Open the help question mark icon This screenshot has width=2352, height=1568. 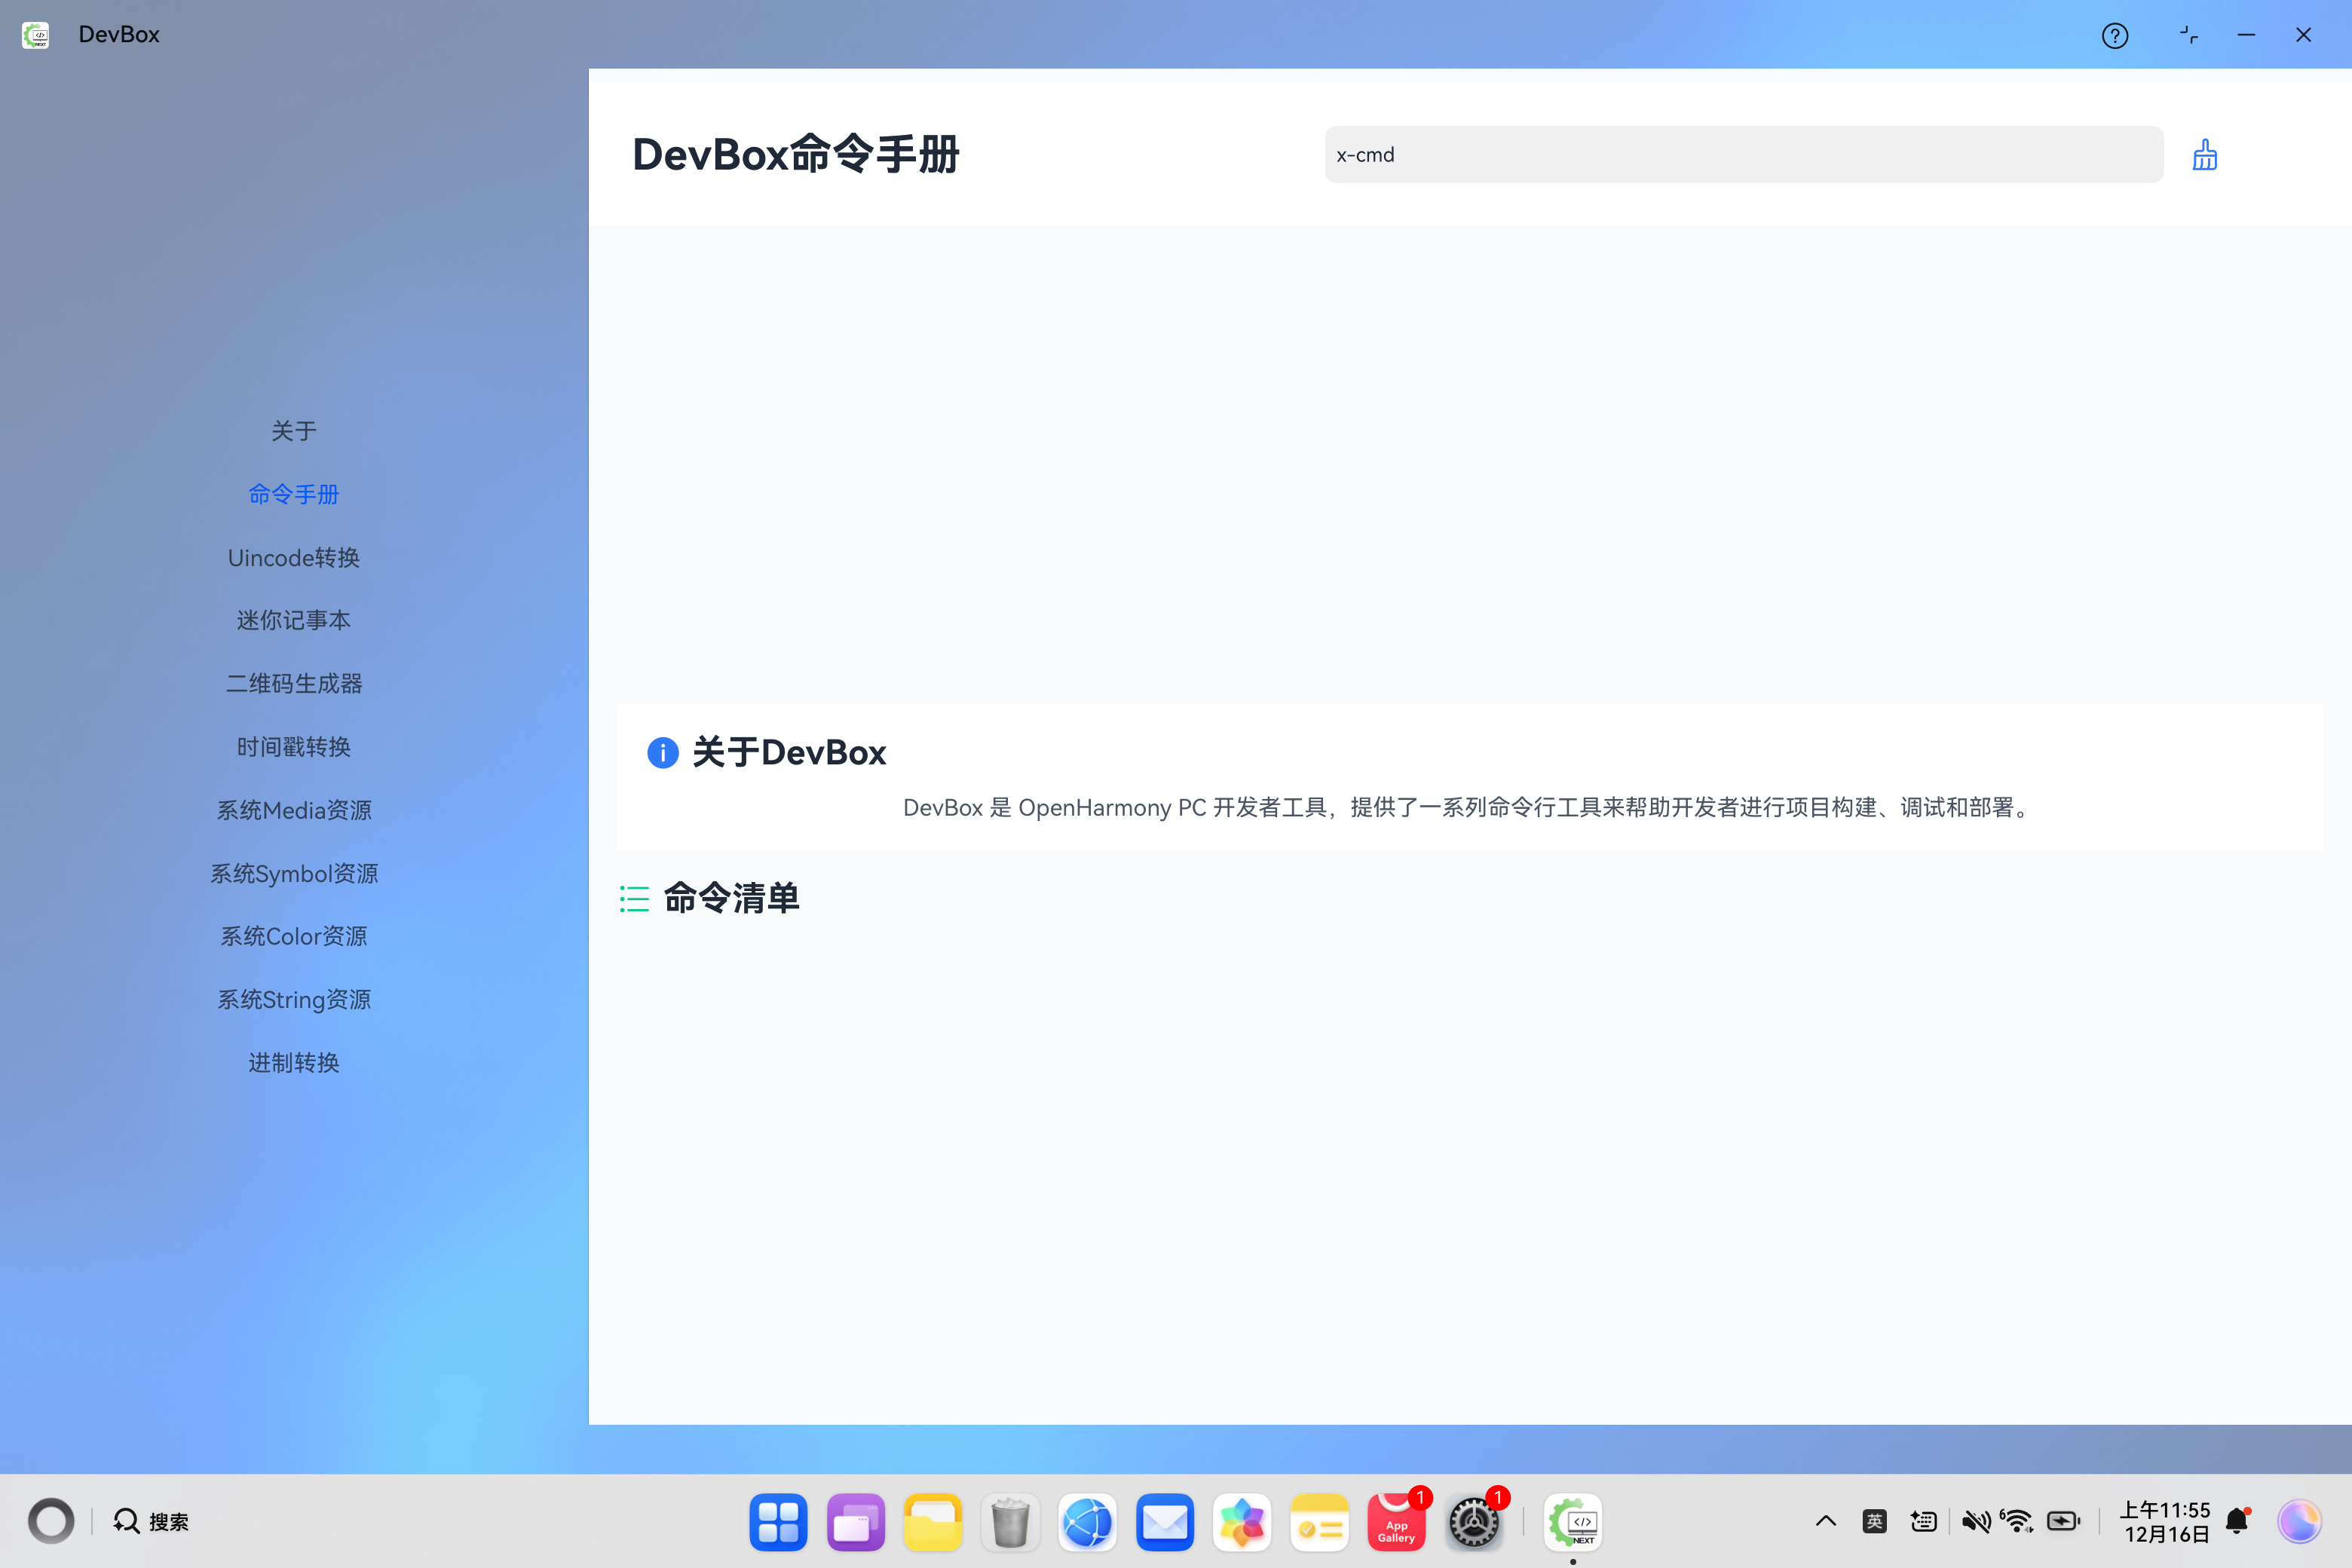coord(2114,36)
